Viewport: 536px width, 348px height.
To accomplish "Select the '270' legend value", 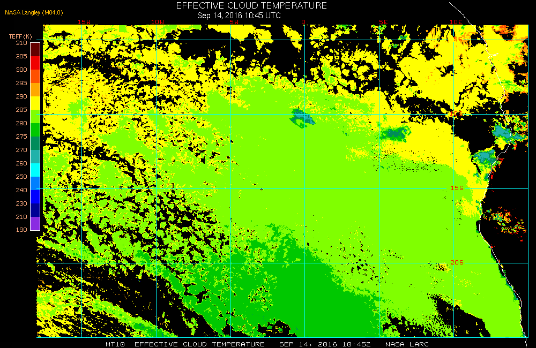I will (x=21, y=149).
